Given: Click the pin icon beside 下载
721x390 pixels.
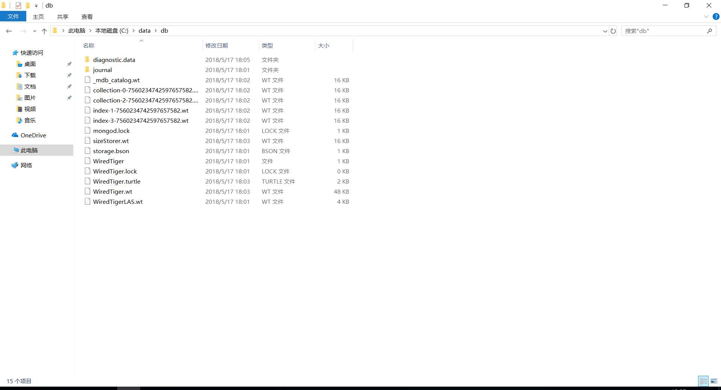Looking at the screenshot, I should (x=69, y=75).
